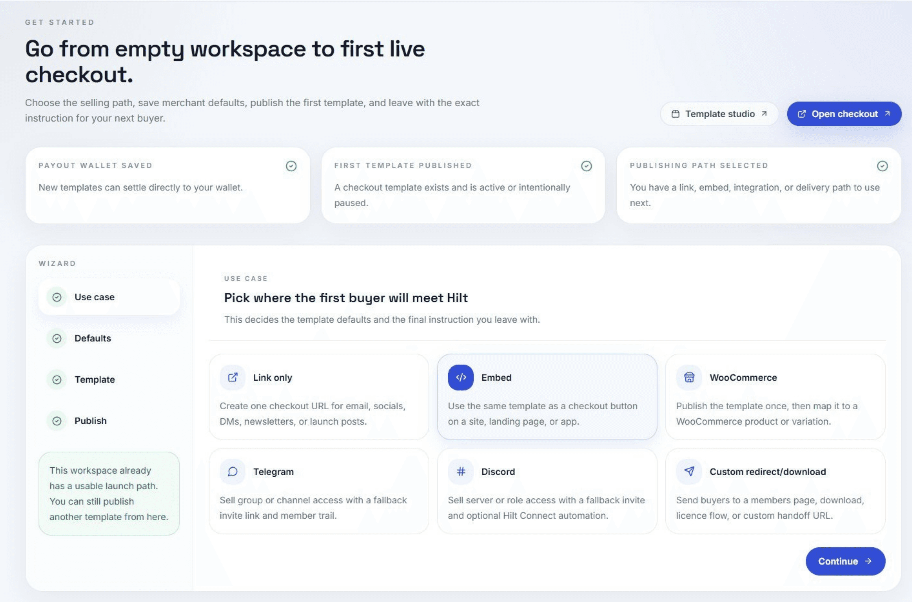Pick the WooCommerce use case card

point(775,397)
